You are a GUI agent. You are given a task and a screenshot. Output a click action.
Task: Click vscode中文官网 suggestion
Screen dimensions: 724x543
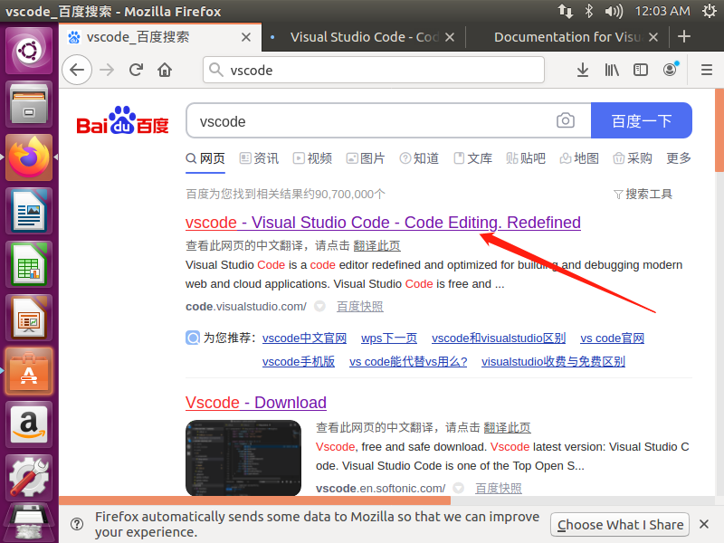[x=304, y=338]
